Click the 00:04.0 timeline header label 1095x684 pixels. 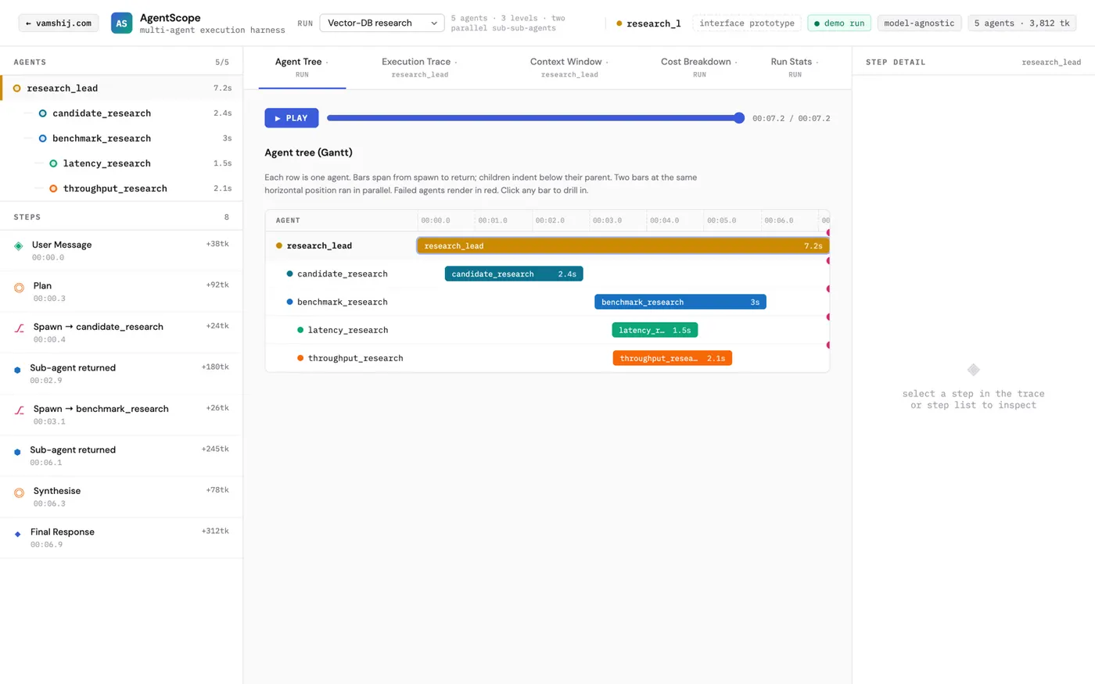click(664, 220)
